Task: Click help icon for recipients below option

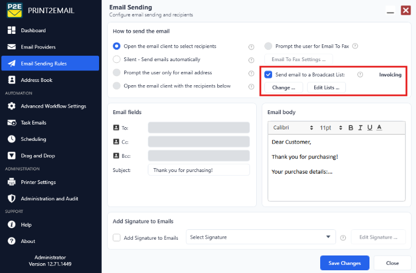Action: [x=251, y=86]
